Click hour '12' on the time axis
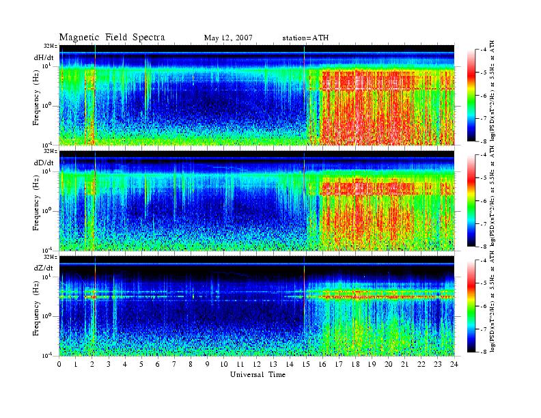541x418 pixels. (257, 365)
